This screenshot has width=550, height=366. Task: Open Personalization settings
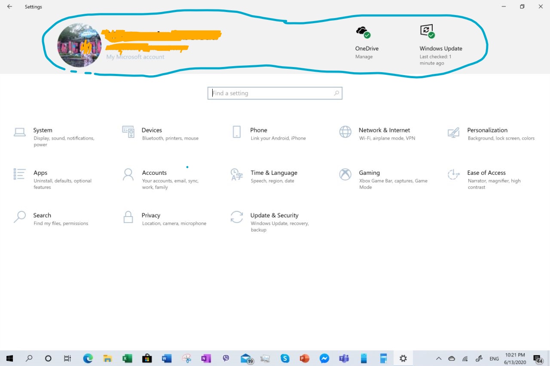click(x=491, y=134)
